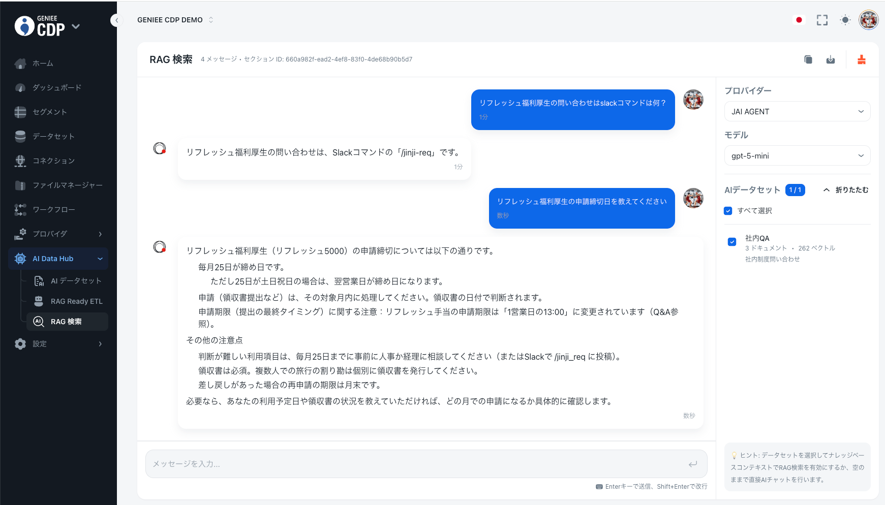Open the プロバイダー dropdown showing JAI AGENT

tap(797, 112)
